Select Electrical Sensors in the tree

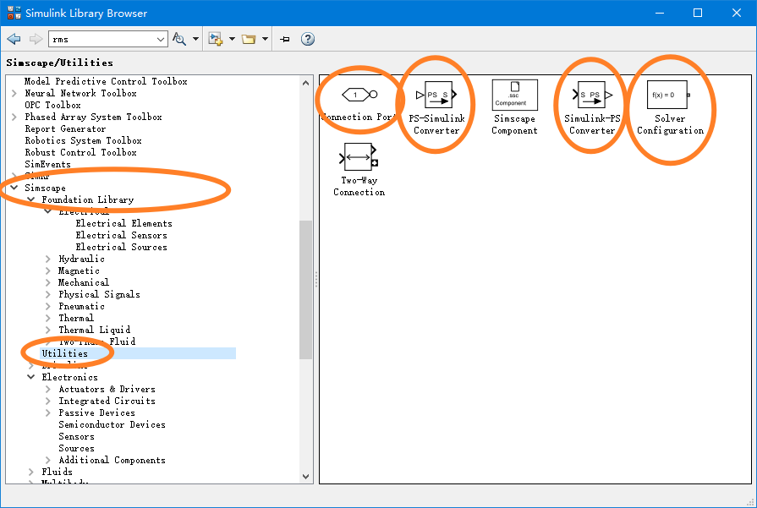pos(121,235)
